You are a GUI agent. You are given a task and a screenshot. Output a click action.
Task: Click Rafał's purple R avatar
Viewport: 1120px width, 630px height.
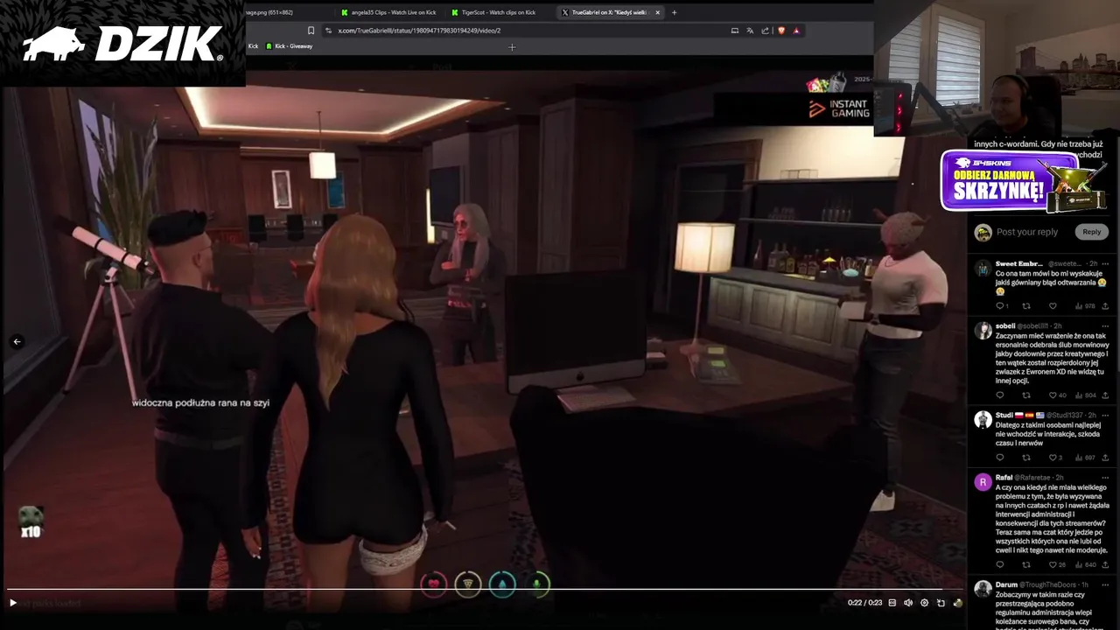click(x=983, y=482)
